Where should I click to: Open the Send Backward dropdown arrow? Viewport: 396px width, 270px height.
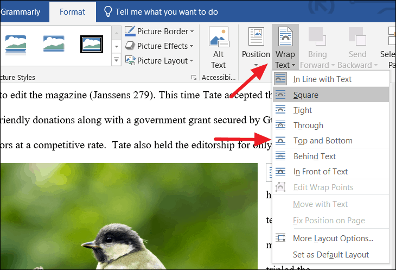[376, 65]
